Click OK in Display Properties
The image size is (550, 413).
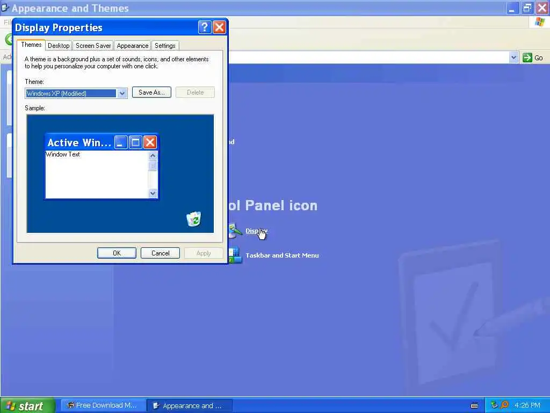coord(117,253)
